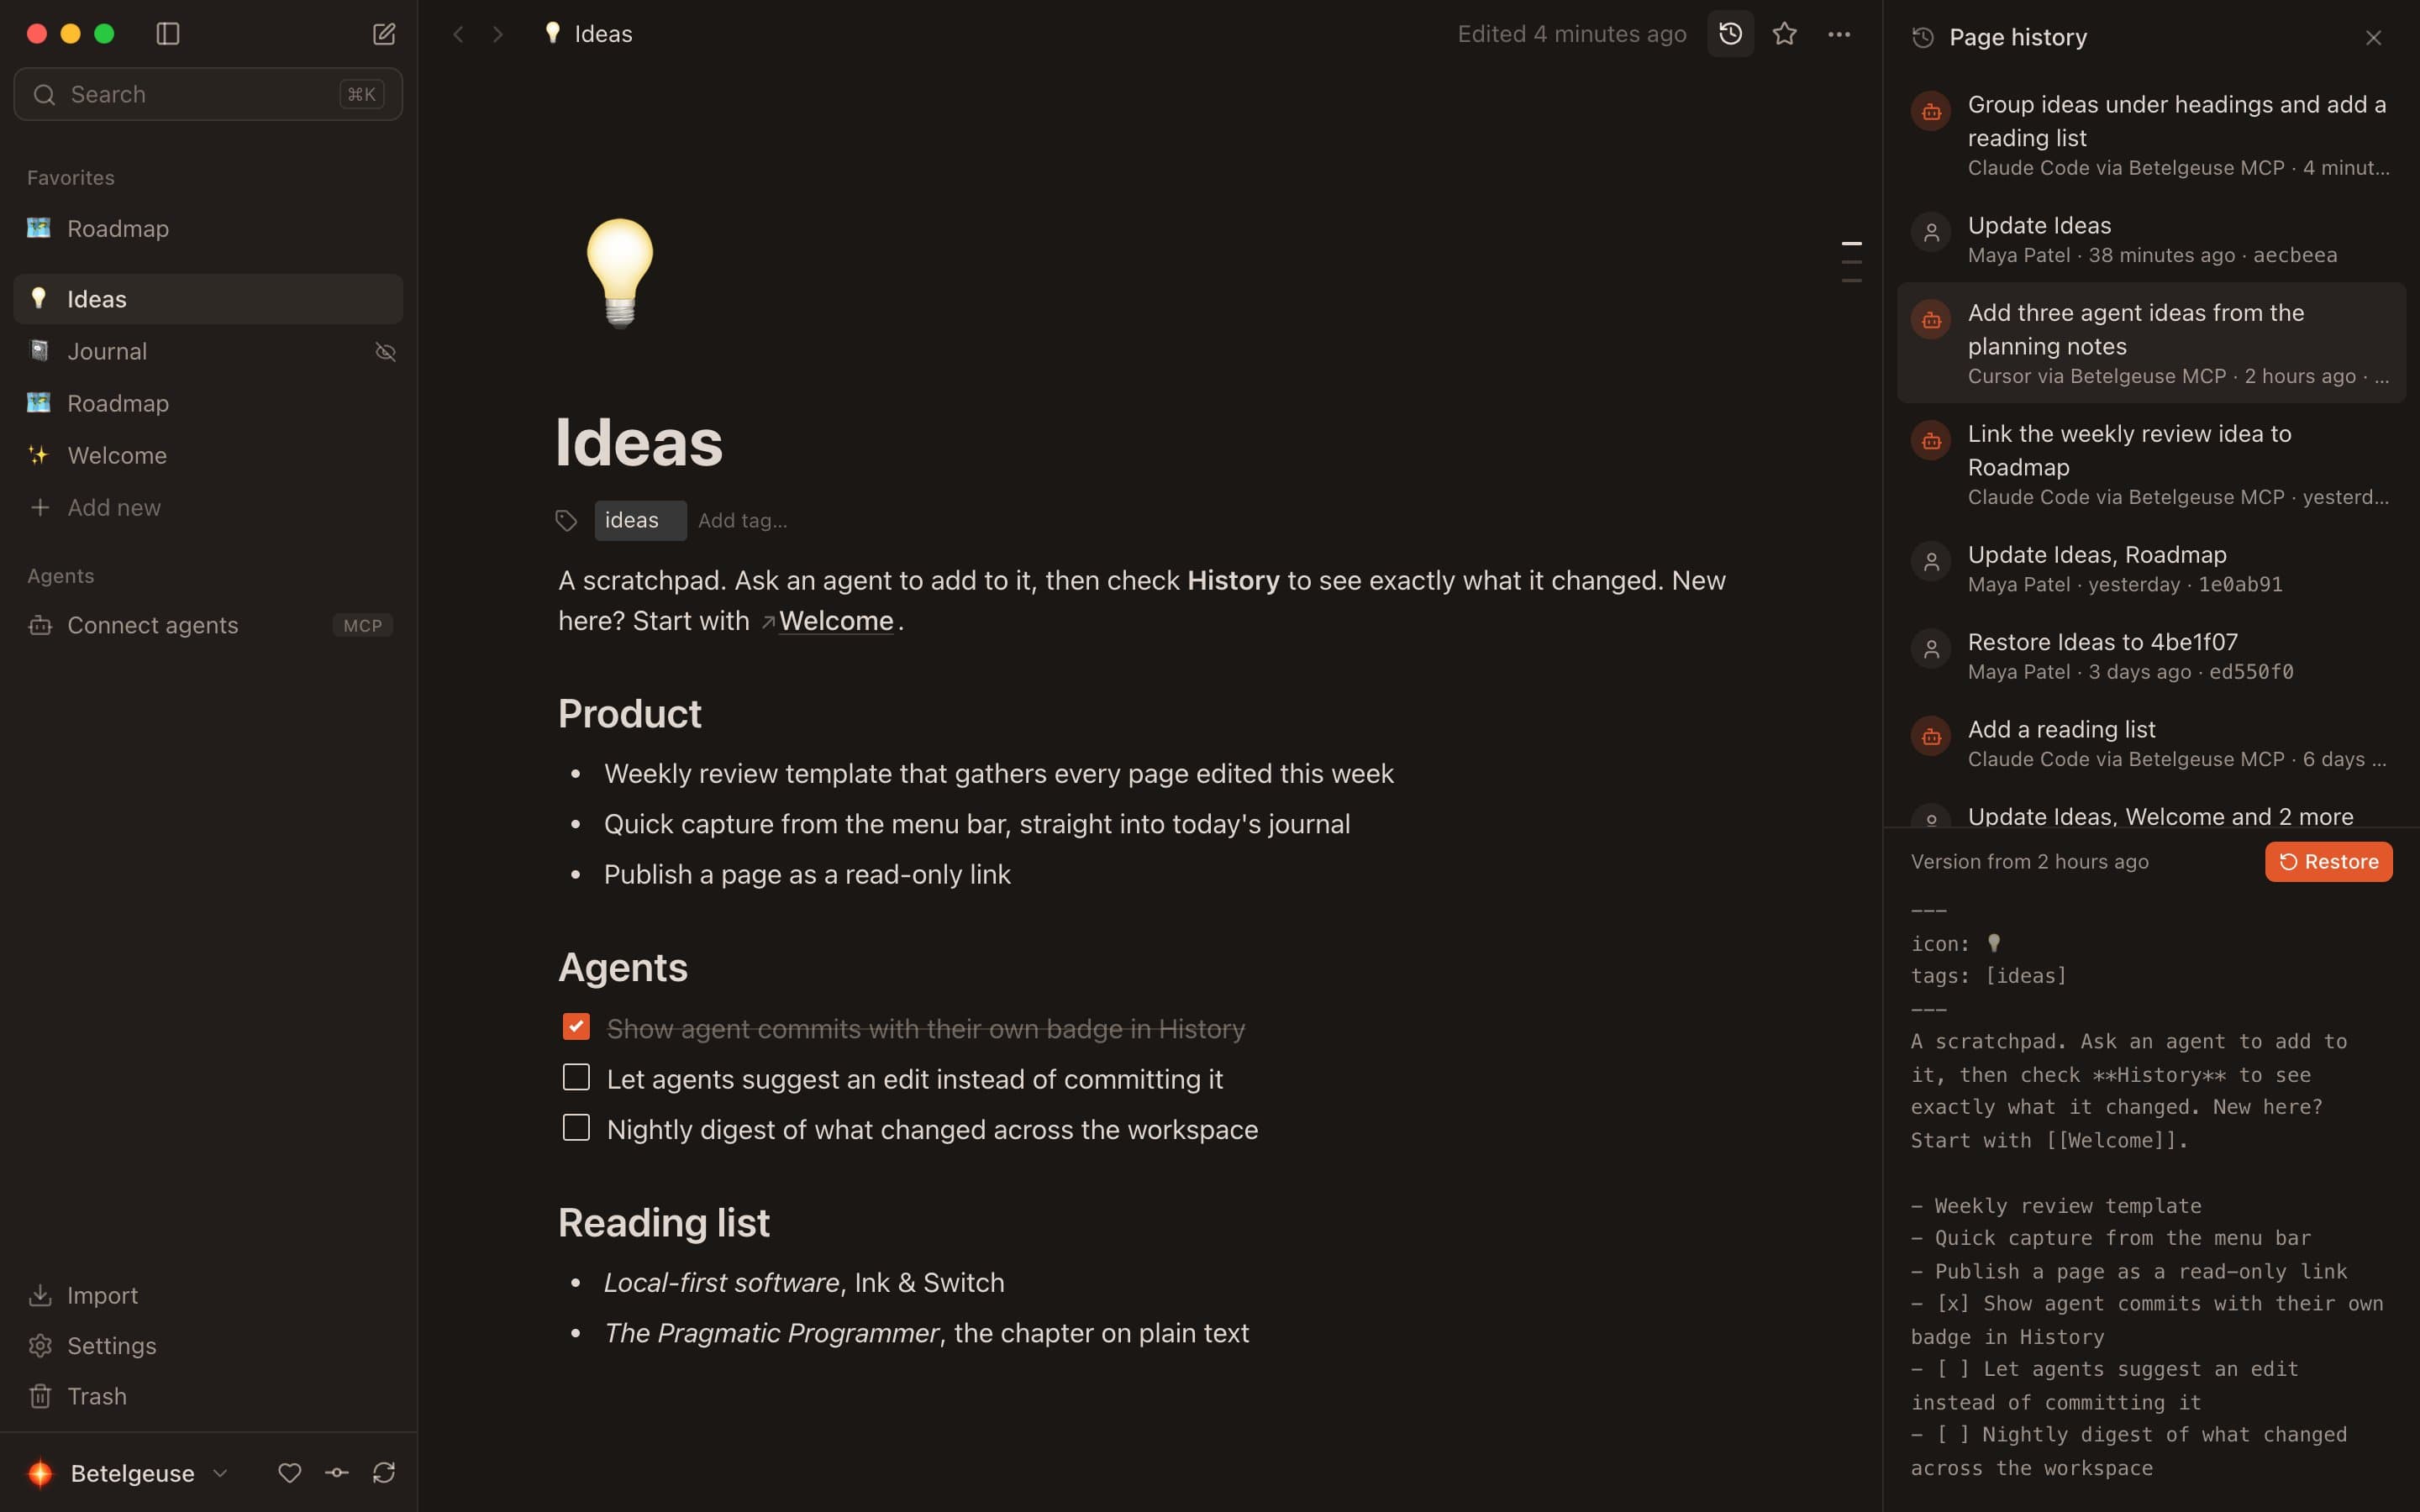Navigate back with left arrow
Viewport: 2420px width, 1512px height.
click(x=458, y=34)
